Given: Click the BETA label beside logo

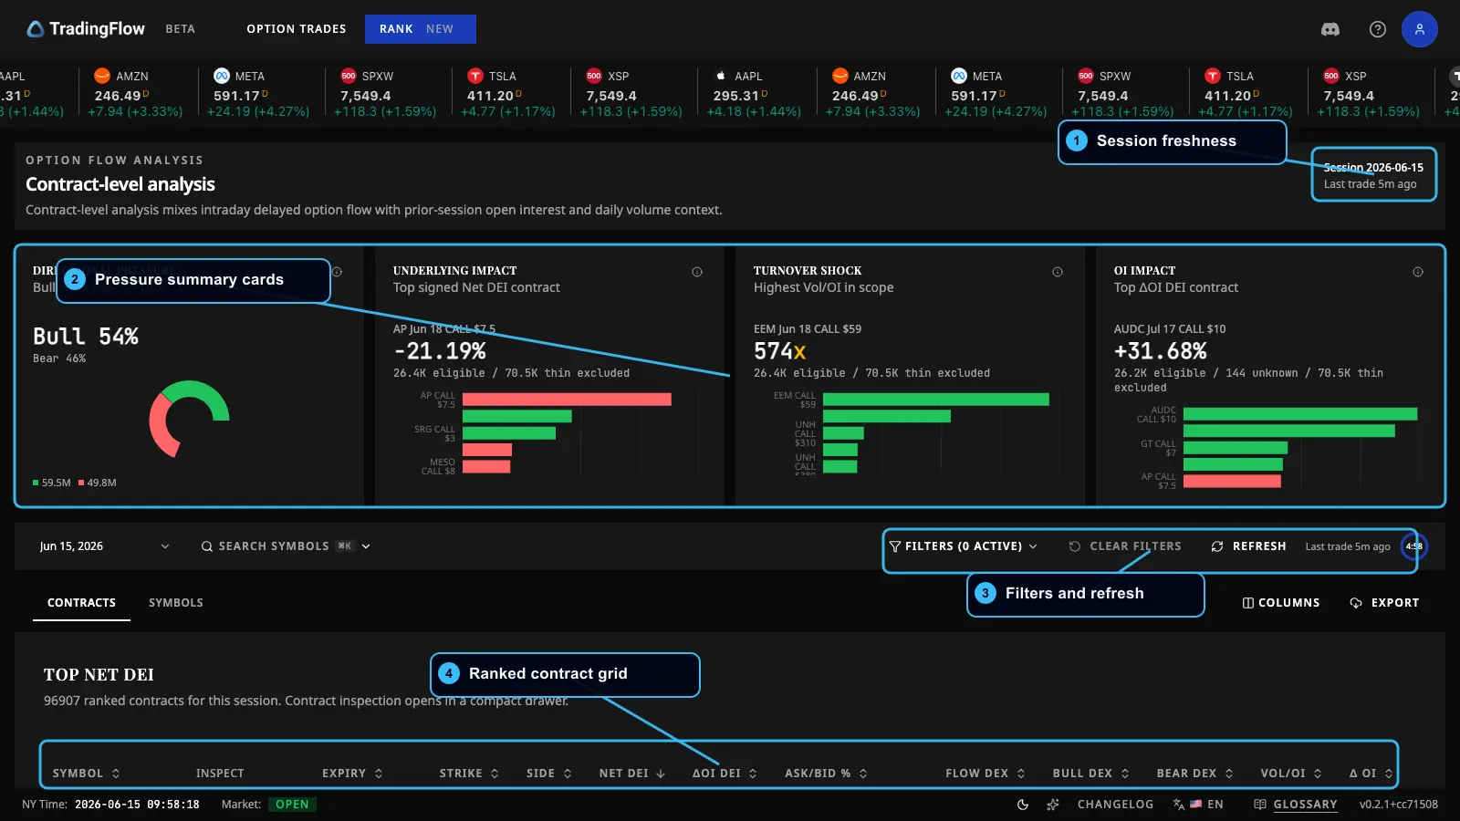Looking at the screenshot, I should pyautogui.click(x=181, y=29).
